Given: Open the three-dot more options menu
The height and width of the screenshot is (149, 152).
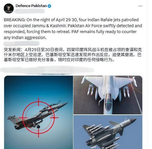Looking at the screenshot, I should pyautogui.click(x=140, y=6).
